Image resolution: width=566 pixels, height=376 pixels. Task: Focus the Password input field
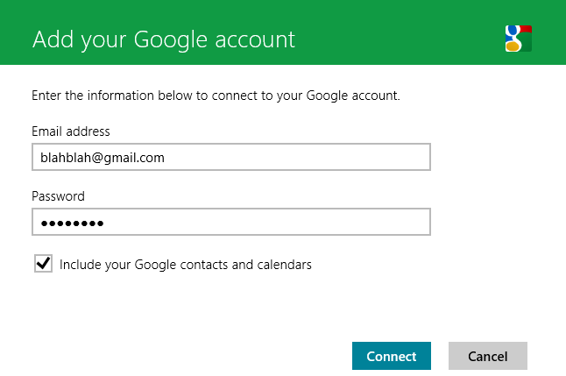point(231,222)
